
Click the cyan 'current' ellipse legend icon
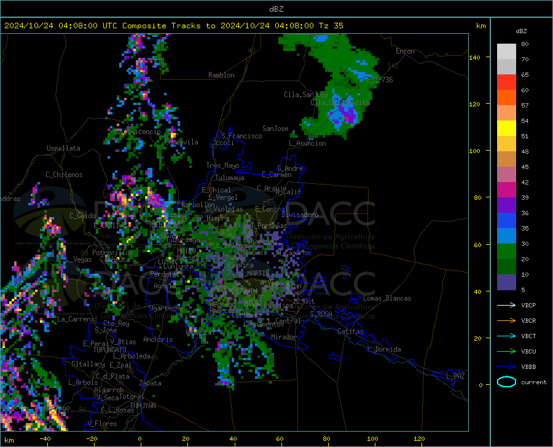coord(506,382)
